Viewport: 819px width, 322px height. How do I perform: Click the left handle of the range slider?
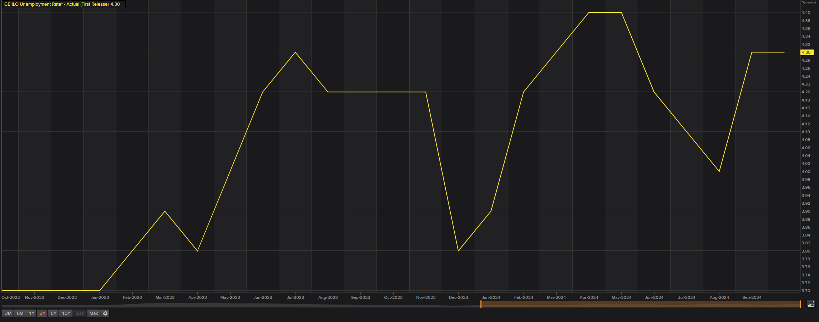[x=481, y=304]
